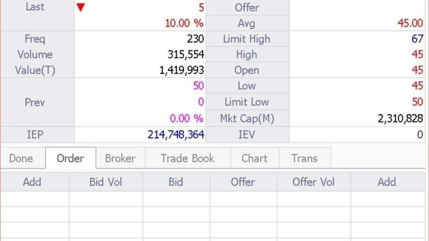Select the Mkt Cap value 2,310,828

[400, 118]
